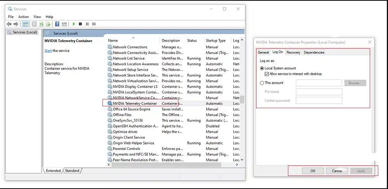The width and height of the screenshot is (388, 189).
Task: Toggle the Show/Hide Console Tree toolbar icon
Action: (25, 24)
